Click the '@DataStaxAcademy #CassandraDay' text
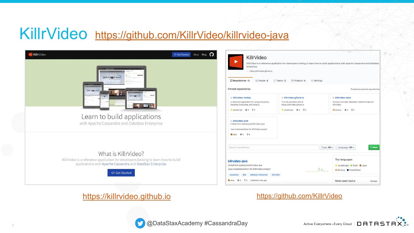 (197, 223)
